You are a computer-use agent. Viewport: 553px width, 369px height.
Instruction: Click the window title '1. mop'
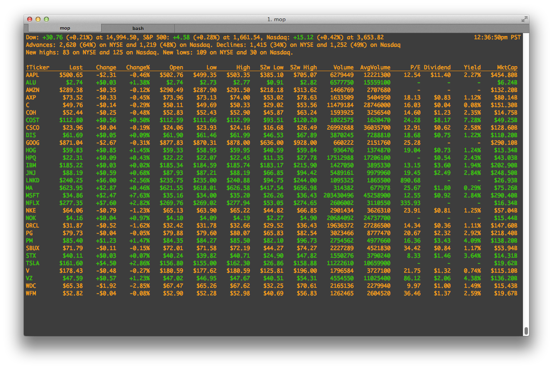(x=276, y=19)
